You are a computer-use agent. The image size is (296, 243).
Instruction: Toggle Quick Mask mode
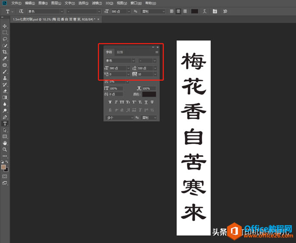point(5,176)
